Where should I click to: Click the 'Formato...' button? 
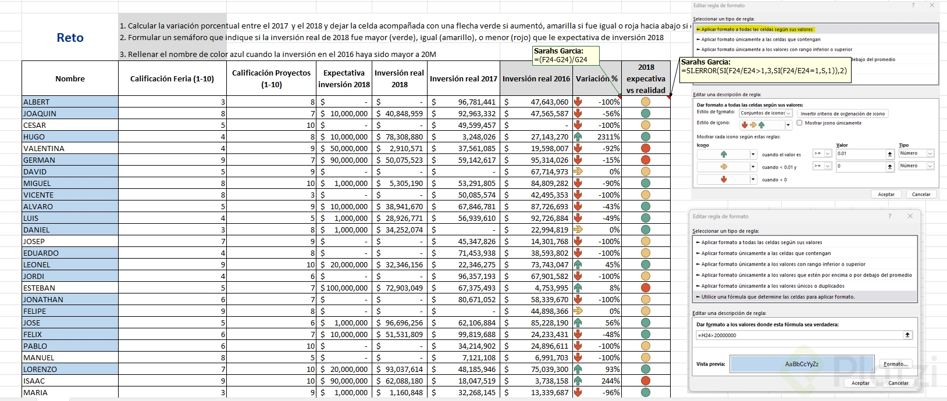tap(895, 364)
